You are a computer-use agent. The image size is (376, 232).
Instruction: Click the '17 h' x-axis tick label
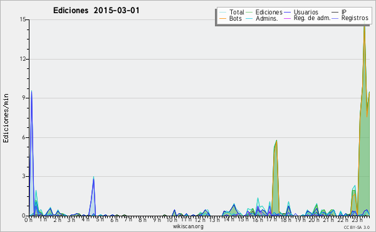[x=272, y=219]
